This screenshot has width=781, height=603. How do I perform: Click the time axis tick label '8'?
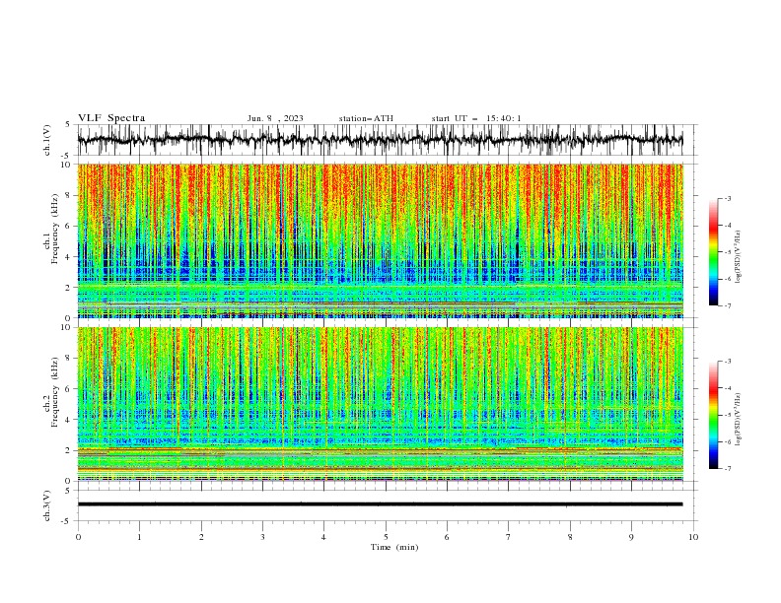[570, 537]
